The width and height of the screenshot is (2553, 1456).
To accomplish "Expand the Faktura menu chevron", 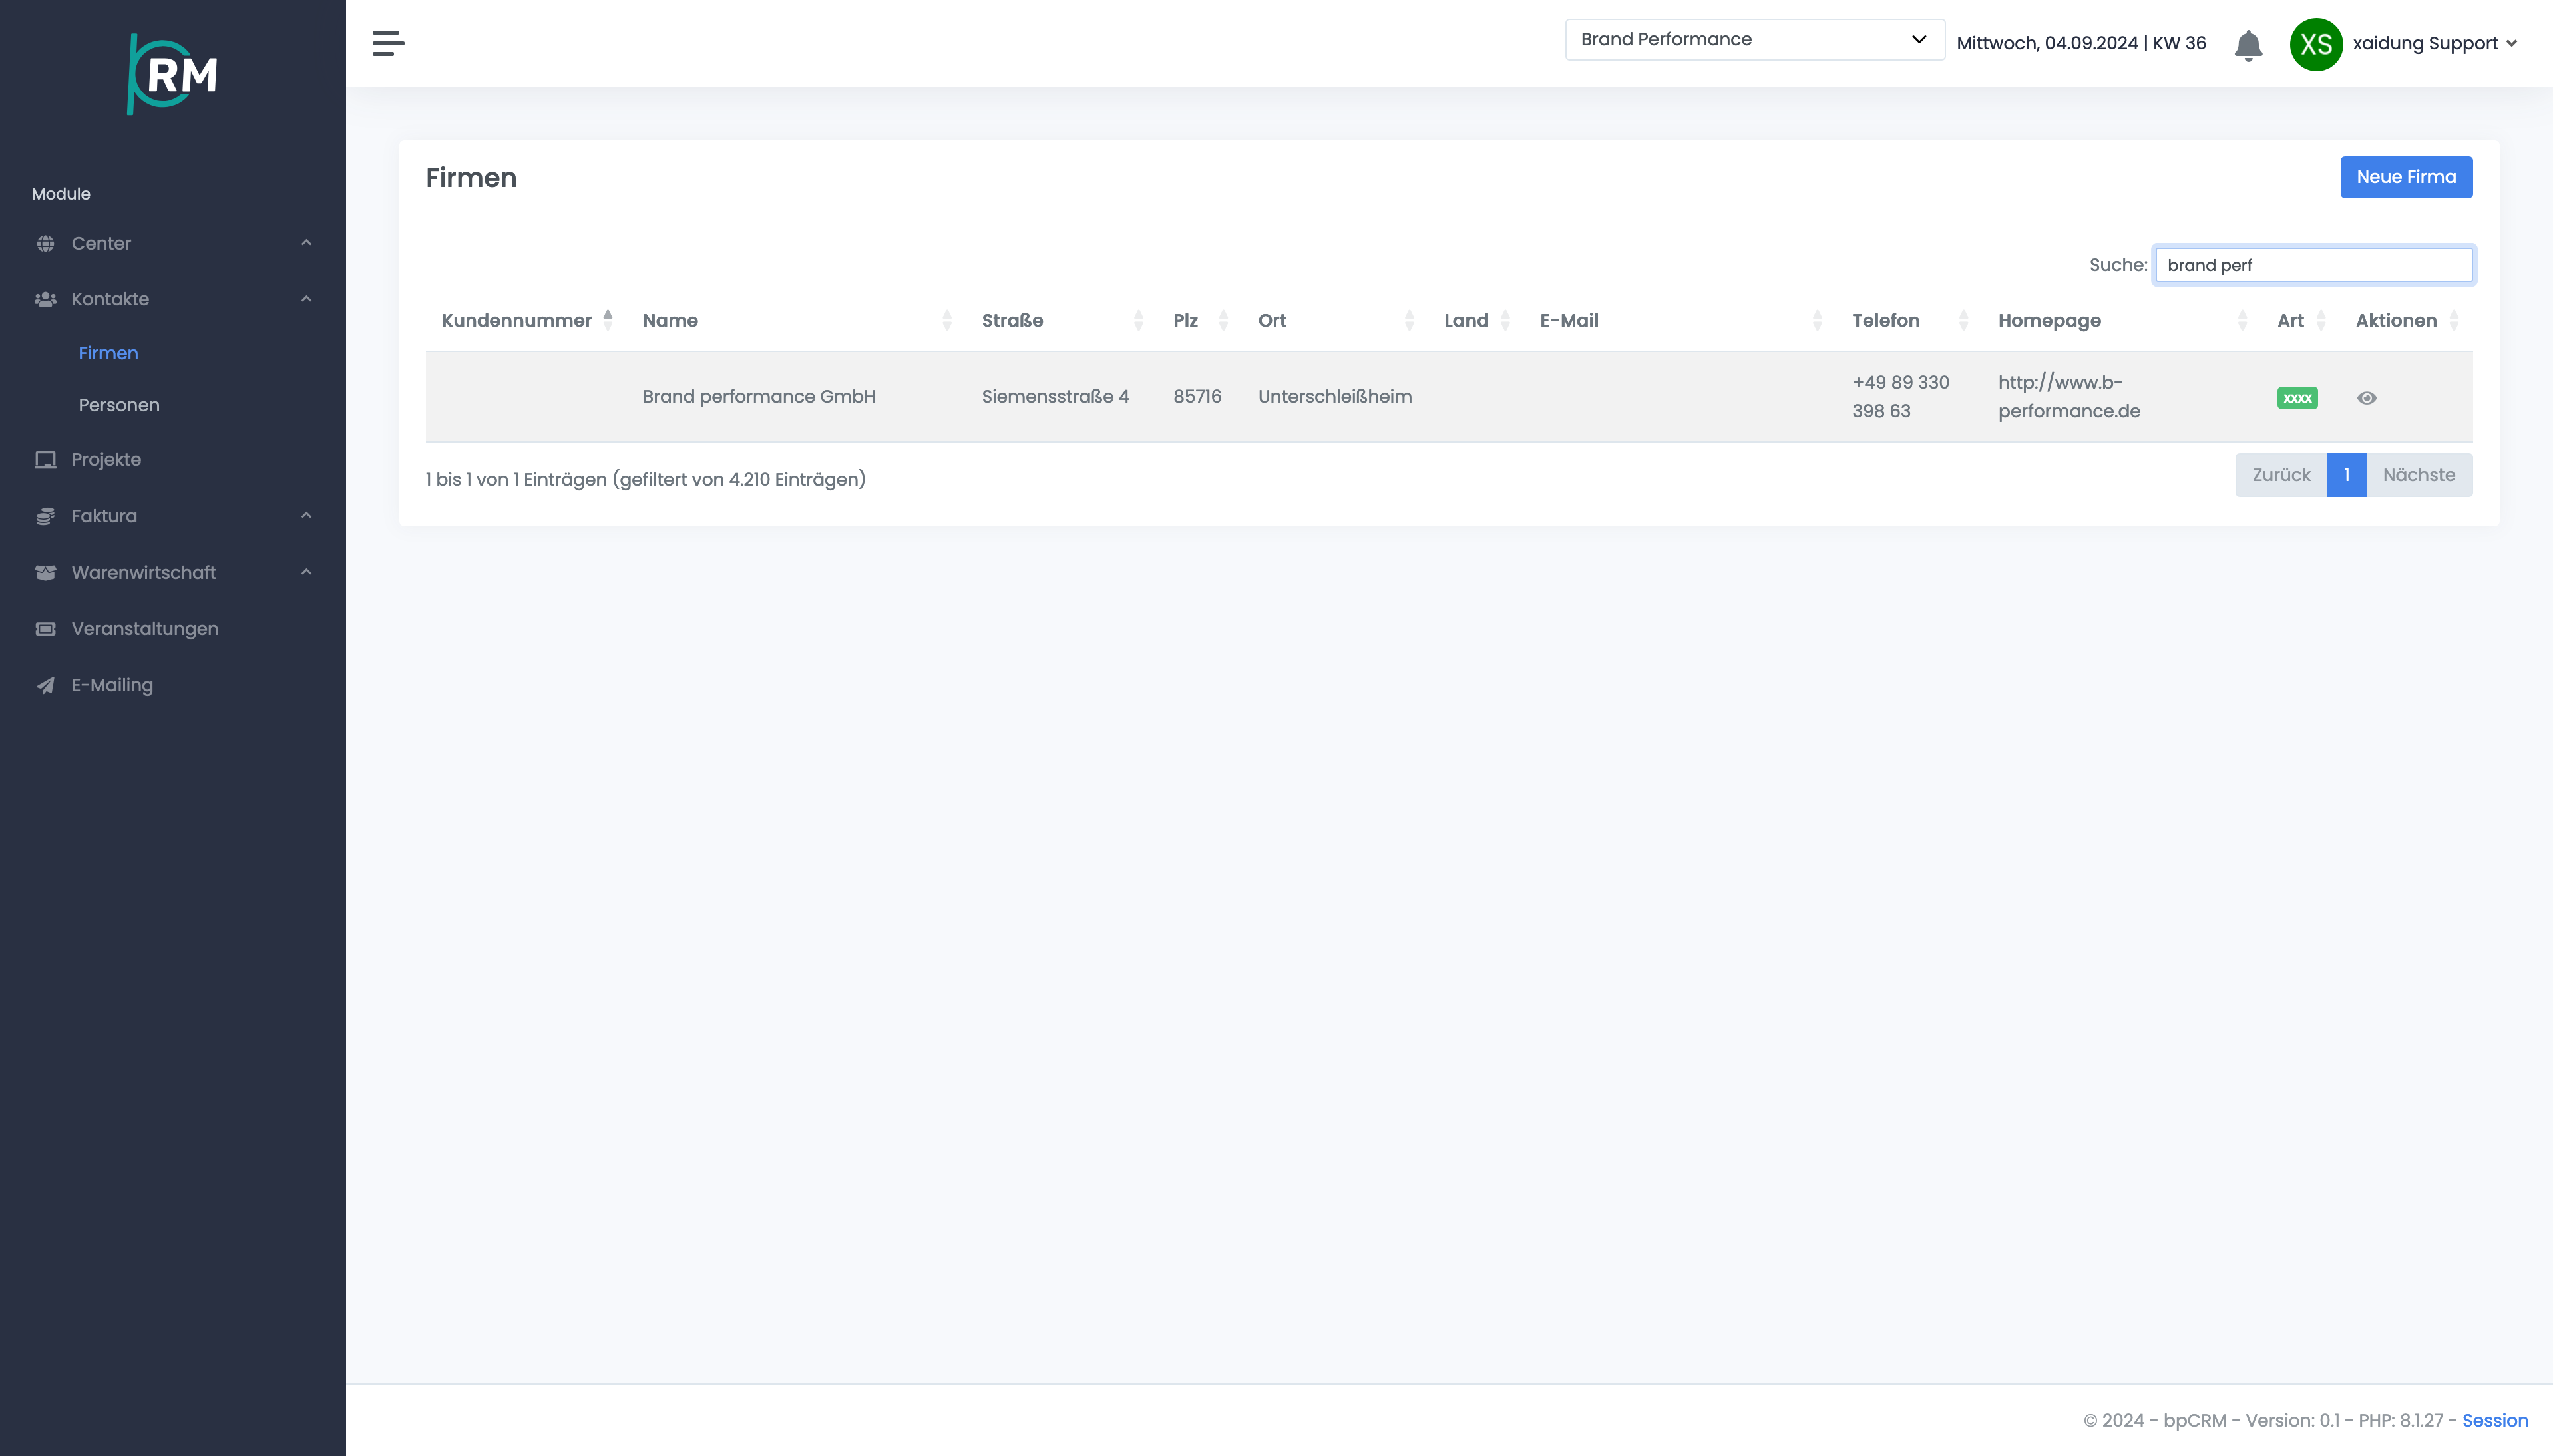I will 306,516.
